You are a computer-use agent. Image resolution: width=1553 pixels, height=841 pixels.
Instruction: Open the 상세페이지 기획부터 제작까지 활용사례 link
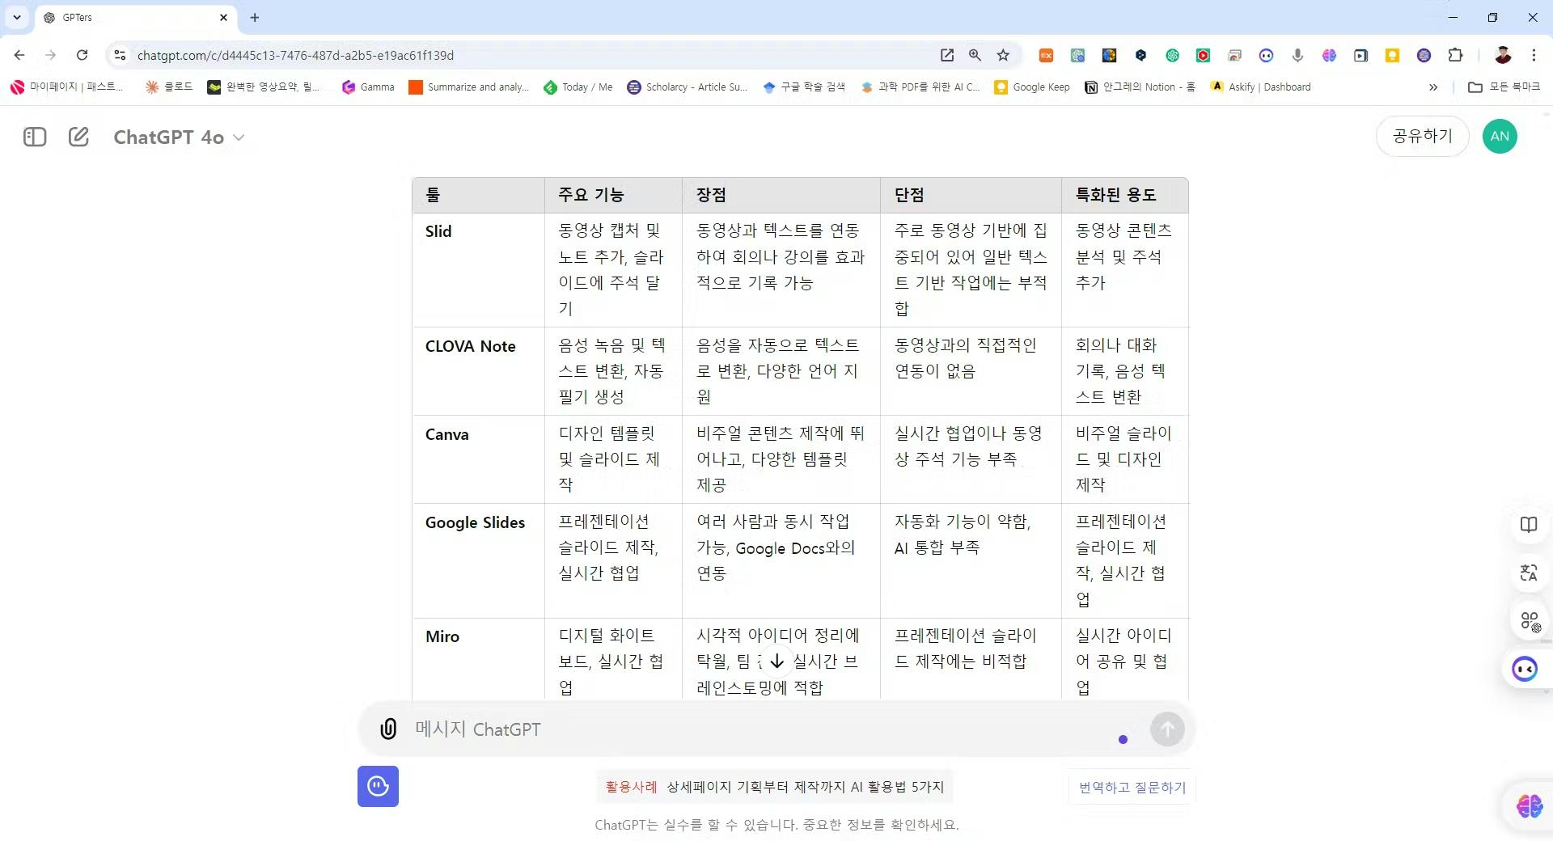[775, 787]
